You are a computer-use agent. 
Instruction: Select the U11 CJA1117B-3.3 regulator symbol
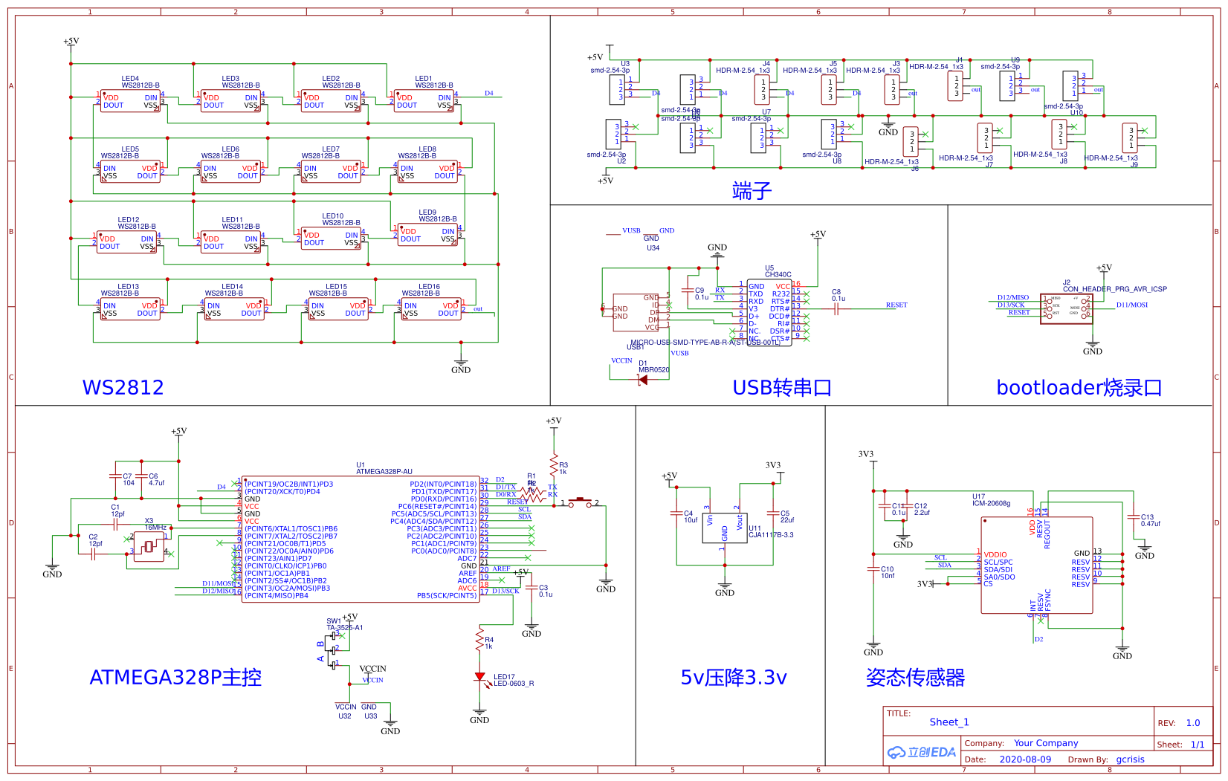pyautogui.click(x=725, y=528)
